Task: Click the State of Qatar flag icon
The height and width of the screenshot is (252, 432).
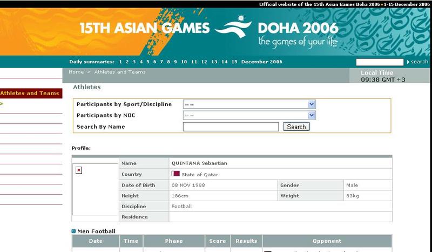Action: tap(175, 174)
